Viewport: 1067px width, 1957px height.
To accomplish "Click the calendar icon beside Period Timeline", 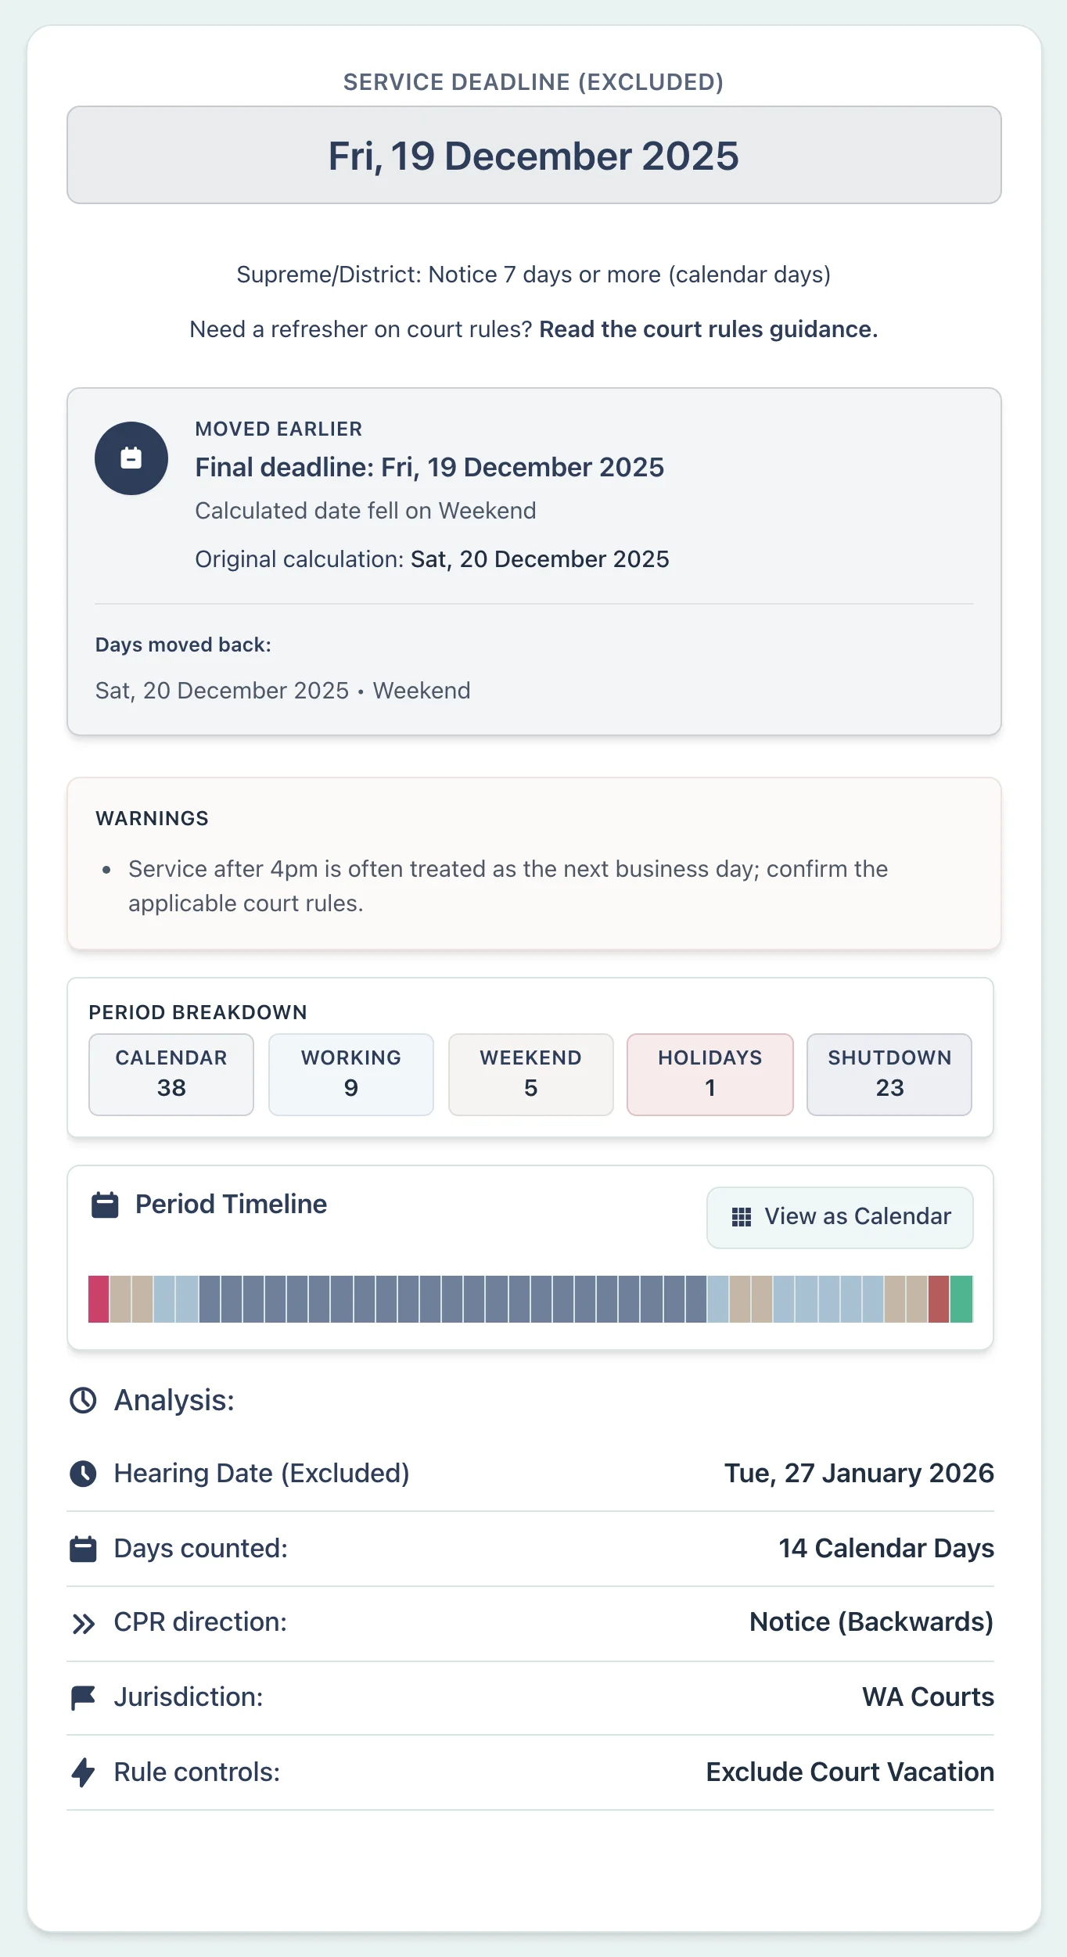I will [x=105, y=1204].
